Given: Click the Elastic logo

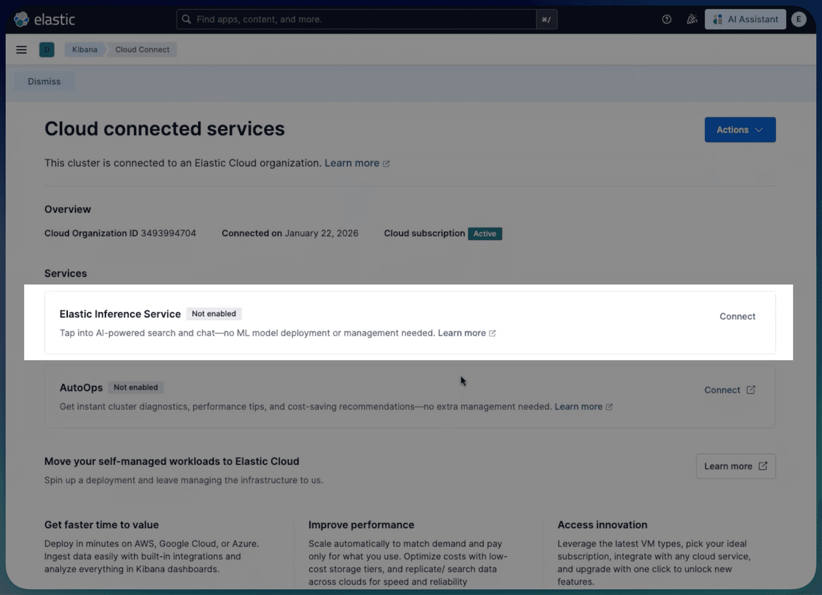Looking at the screenshot, I should pos(44,19).
